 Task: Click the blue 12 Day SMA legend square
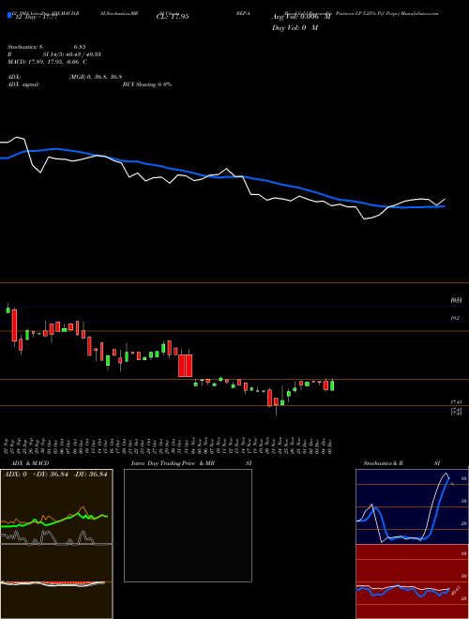click(x=9, y=15)
